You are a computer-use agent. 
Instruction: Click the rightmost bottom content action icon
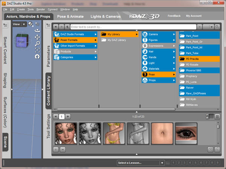point(217,150)
